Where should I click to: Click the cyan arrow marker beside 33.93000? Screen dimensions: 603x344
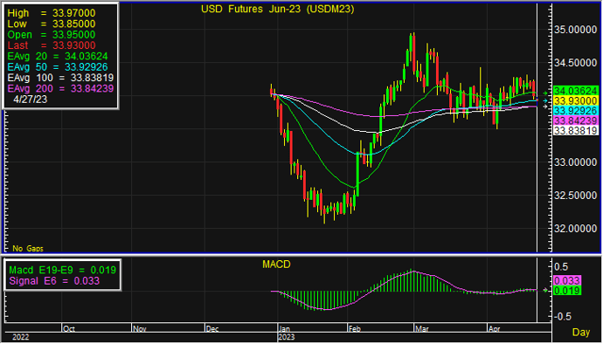click(x=545, y=100)
